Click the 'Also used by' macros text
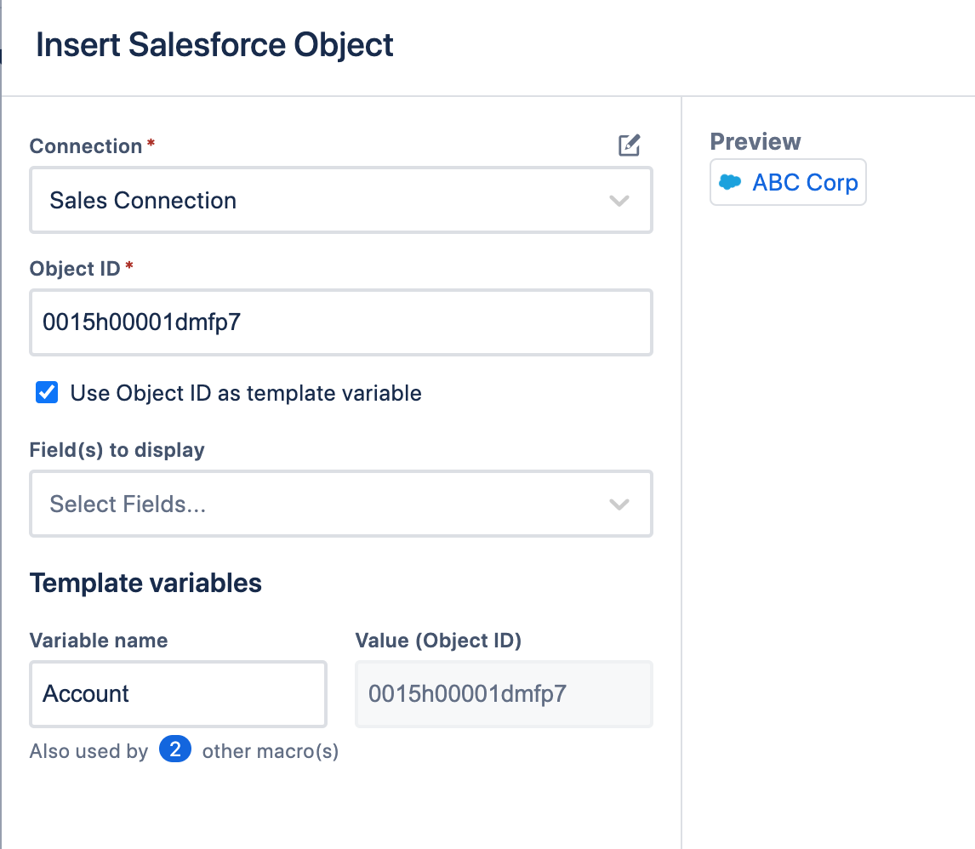This screenshot has width=975, height=849. [x=88, y=751]
